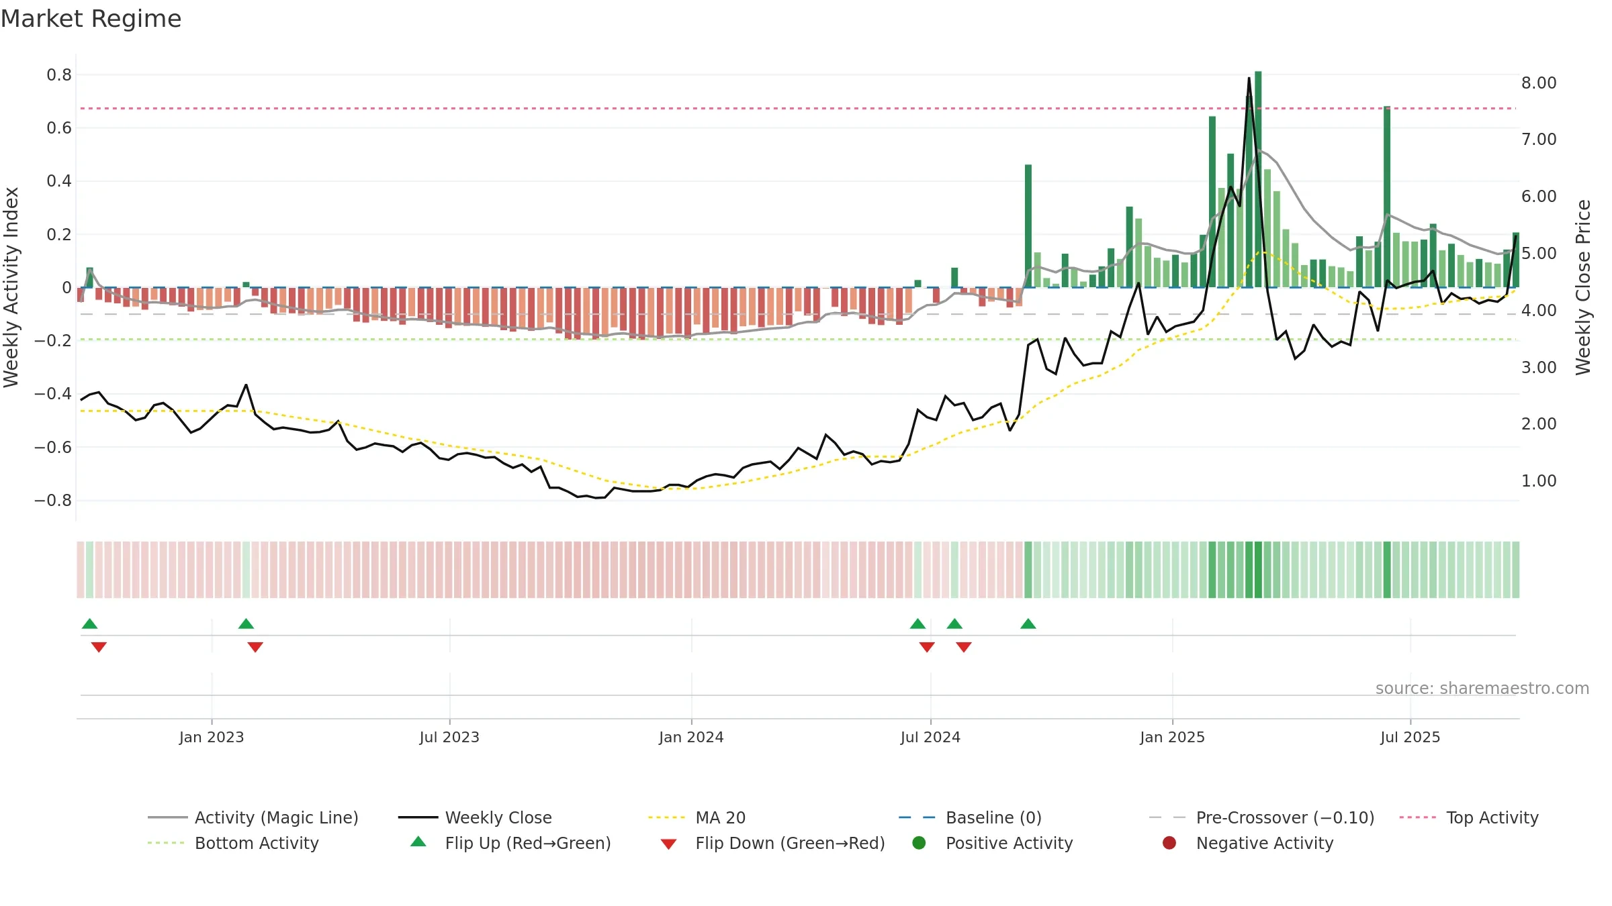Viewport: 1612px width, 906px height.
Task: Click the 8.00 price axis tick label
Action: (1539, 83)
